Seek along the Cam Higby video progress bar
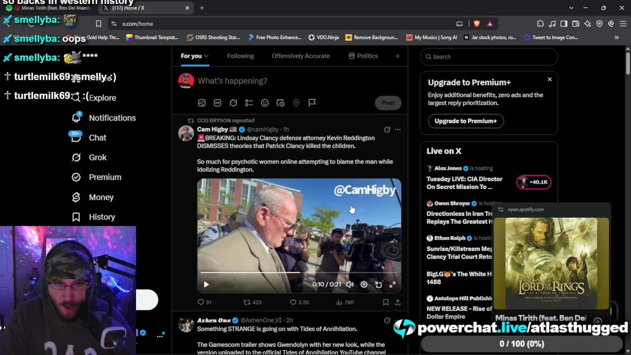The image size is (631, 355). (x=299, y=273)
